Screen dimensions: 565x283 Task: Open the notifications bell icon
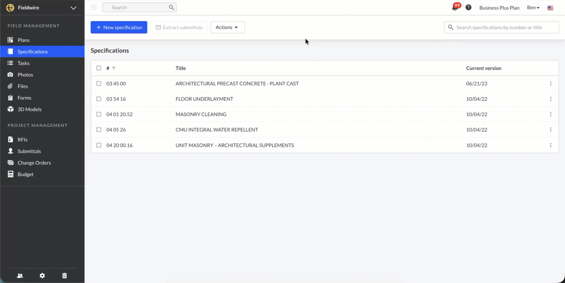[x=455, y=8]
